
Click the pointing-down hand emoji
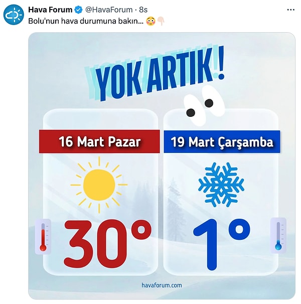tap(161, 21)
